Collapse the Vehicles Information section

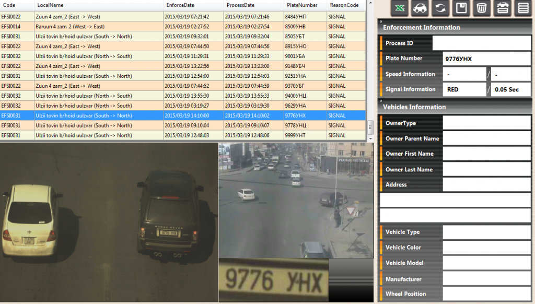(x=381, y=101)
